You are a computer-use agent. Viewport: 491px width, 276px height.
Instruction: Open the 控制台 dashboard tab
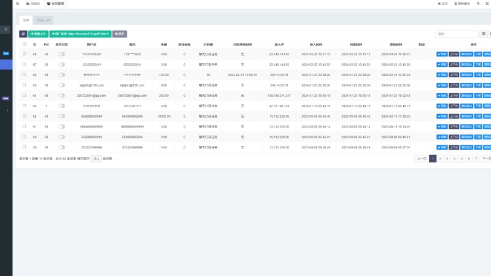(33, 4)
